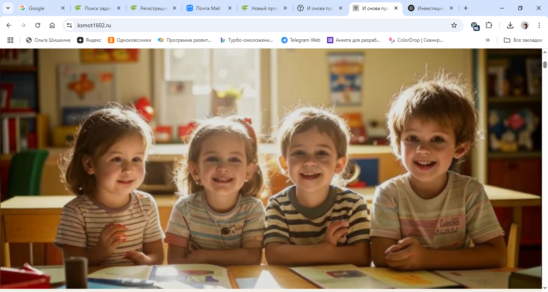The image size is (548, 292).
Task: Open the browser home page
Action: (x=52, y=25)
